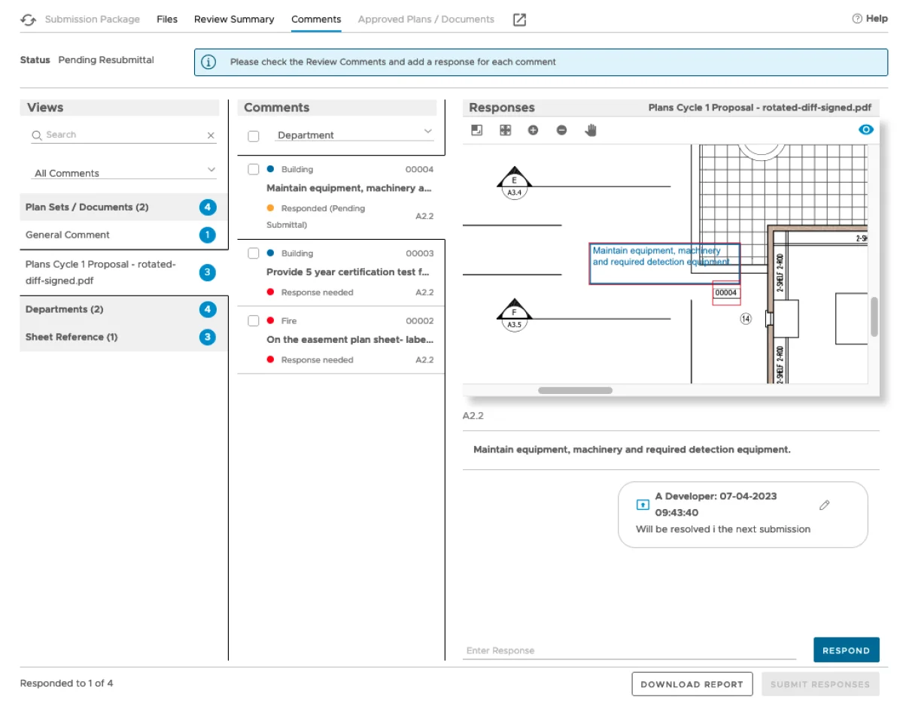Click the horizontal scrollbar in plan viewer

575,390
